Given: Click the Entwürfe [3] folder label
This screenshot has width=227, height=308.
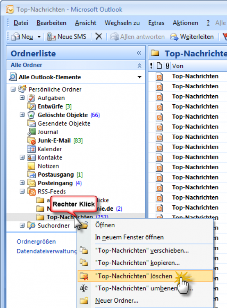Looking at the screenshot, I should [x=55, y=106].
